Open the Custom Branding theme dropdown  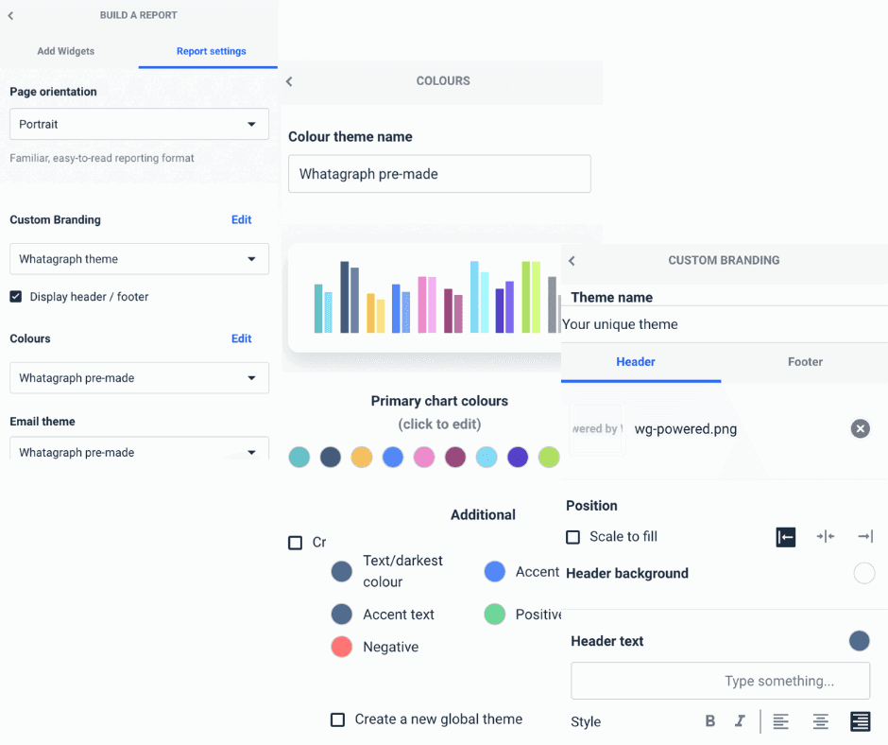139,258
